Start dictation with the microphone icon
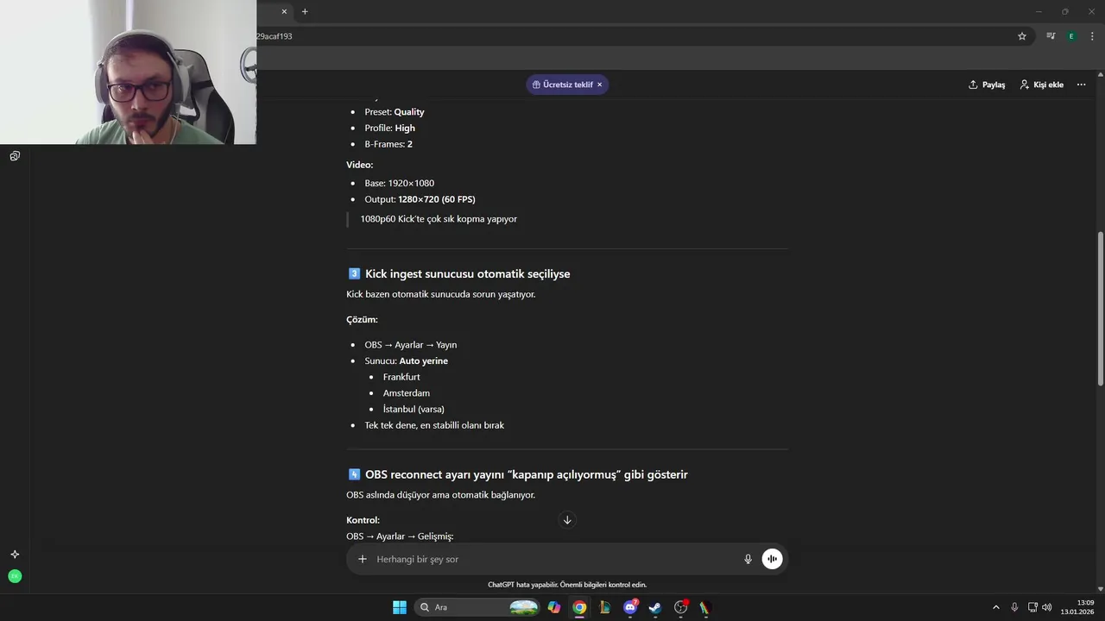This screenshot has width=1105, height=621. [748, 559]
